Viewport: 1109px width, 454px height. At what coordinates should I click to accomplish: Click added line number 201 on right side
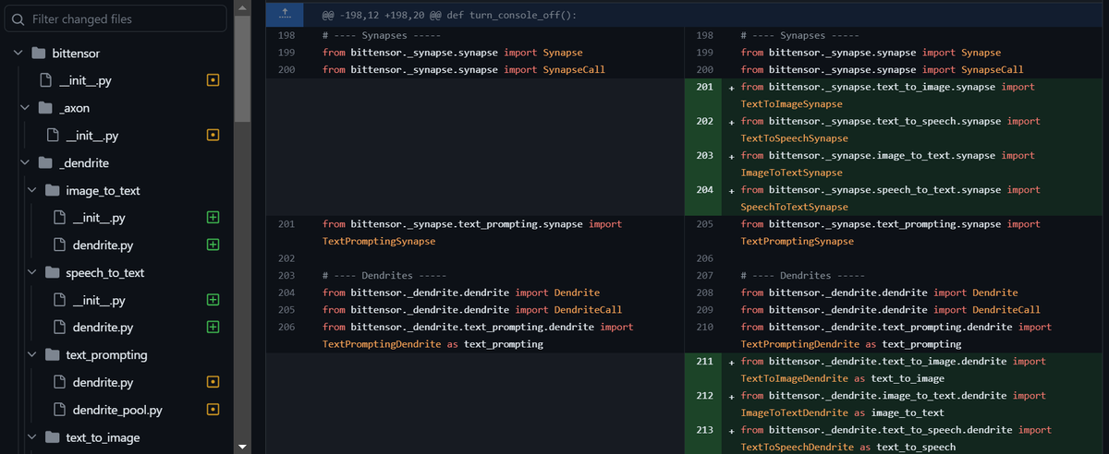[704, 87]
